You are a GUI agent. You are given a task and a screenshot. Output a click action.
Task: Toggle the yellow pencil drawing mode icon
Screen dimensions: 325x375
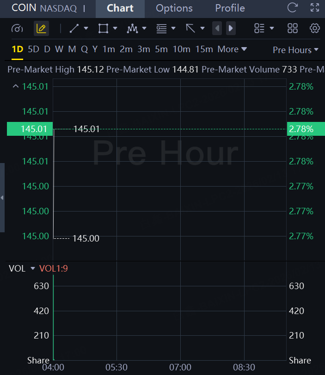41,29
